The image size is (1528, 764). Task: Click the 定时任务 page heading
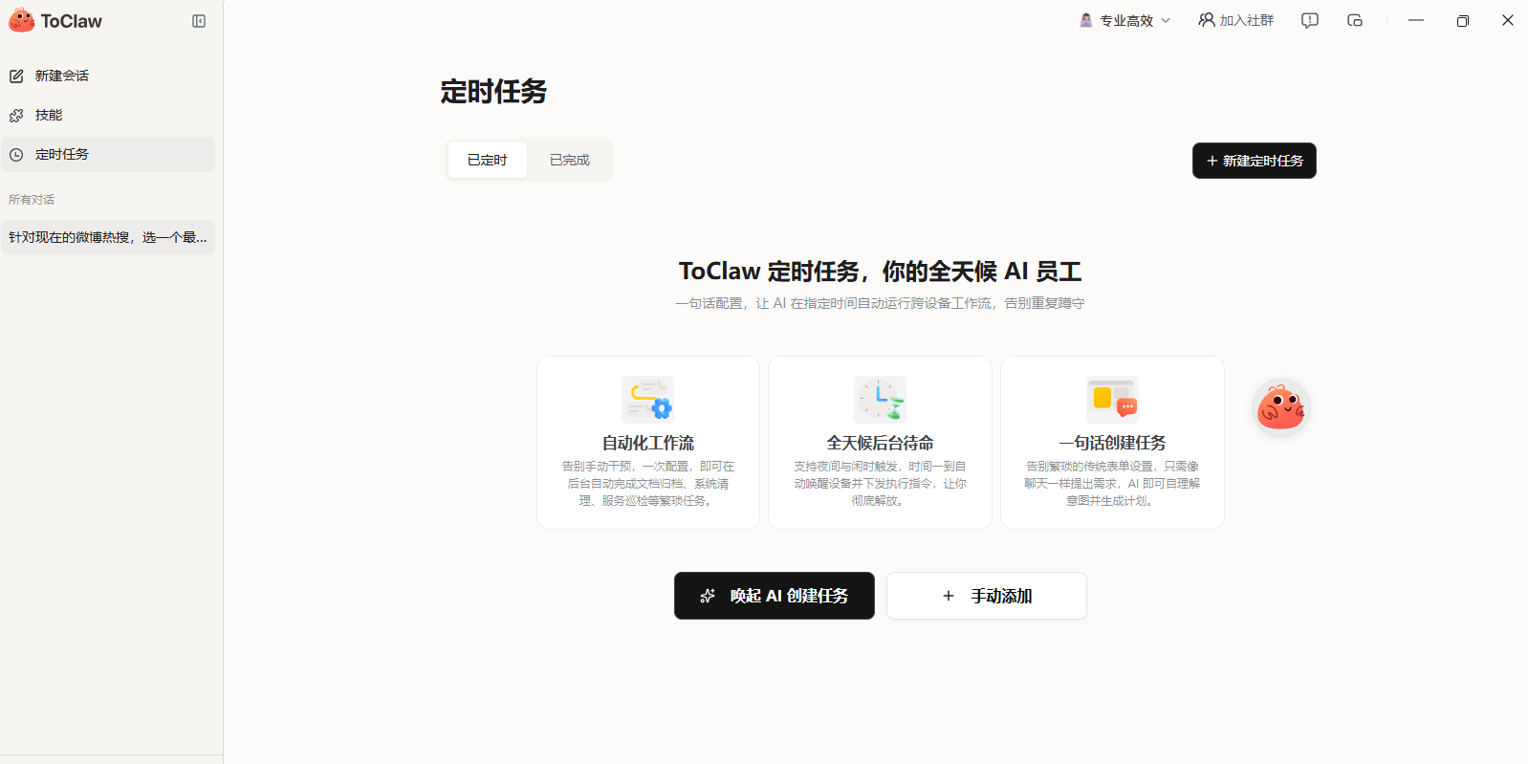click(493, 92)
